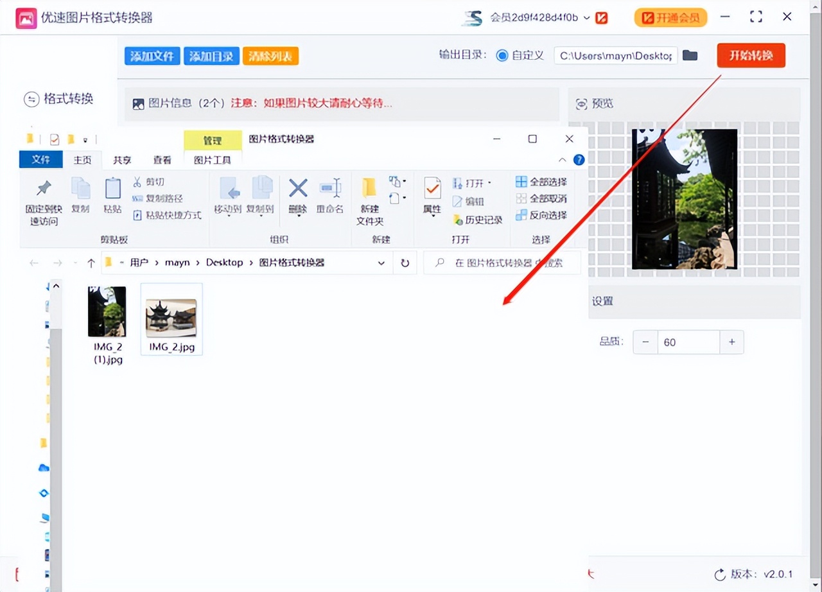Click the 新建文件夹 icon
The image size is (822, 592).
coord(369,187)
